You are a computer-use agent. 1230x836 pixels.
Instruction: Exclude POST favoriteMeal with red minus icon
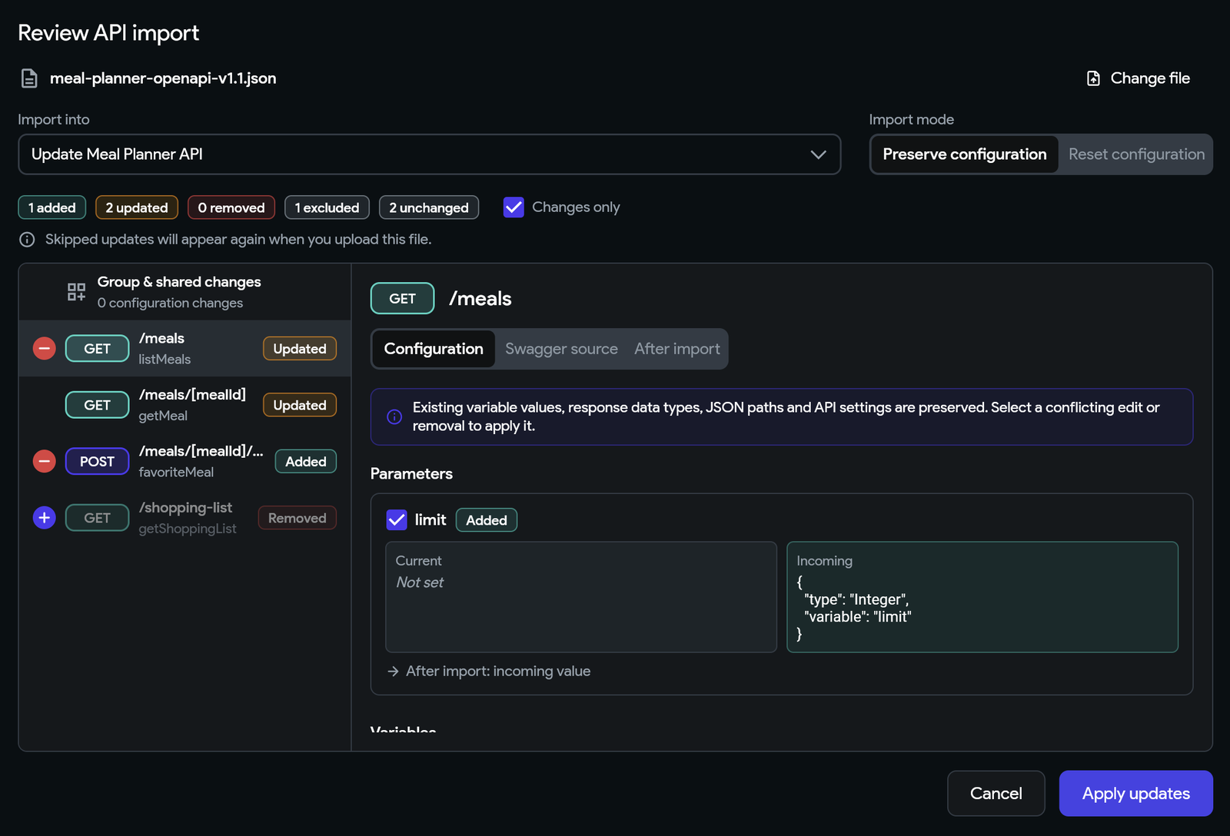click(x=45, y=462)
